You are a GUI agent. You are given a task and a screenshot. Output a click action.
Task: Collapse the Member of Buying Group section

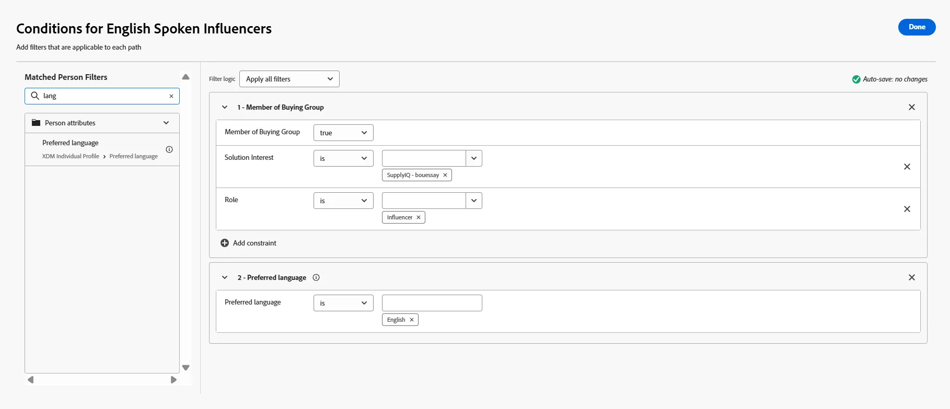click(x=225, y=107)
